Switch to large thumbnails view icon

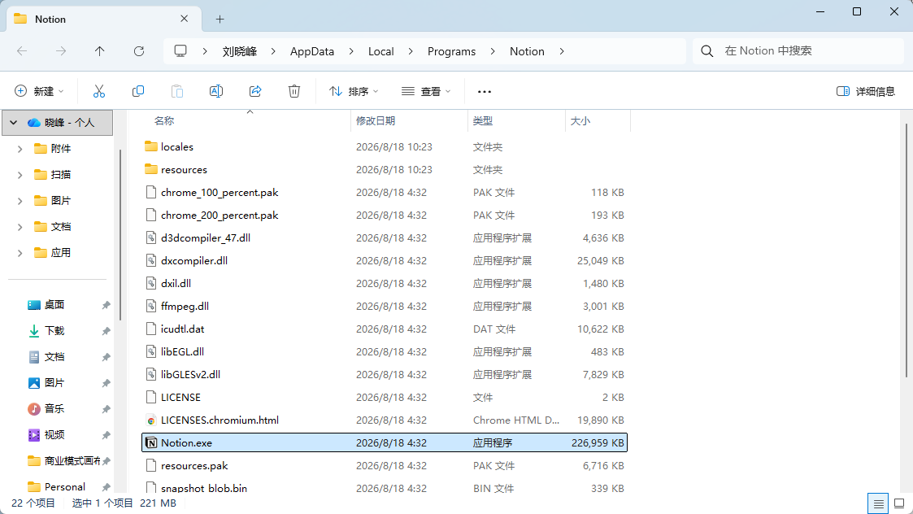tap(899, 503)
